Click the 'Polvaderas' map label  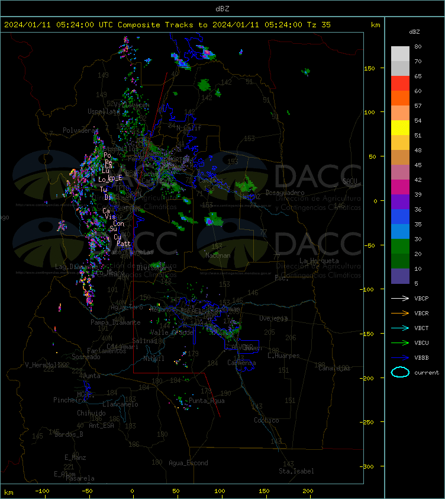[x=80, y=130]
